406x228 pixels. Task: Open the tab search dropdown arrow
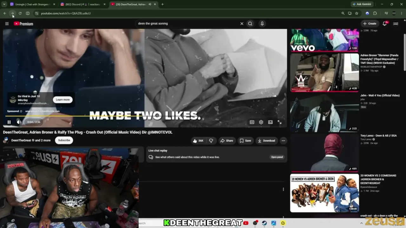(4, 4)
